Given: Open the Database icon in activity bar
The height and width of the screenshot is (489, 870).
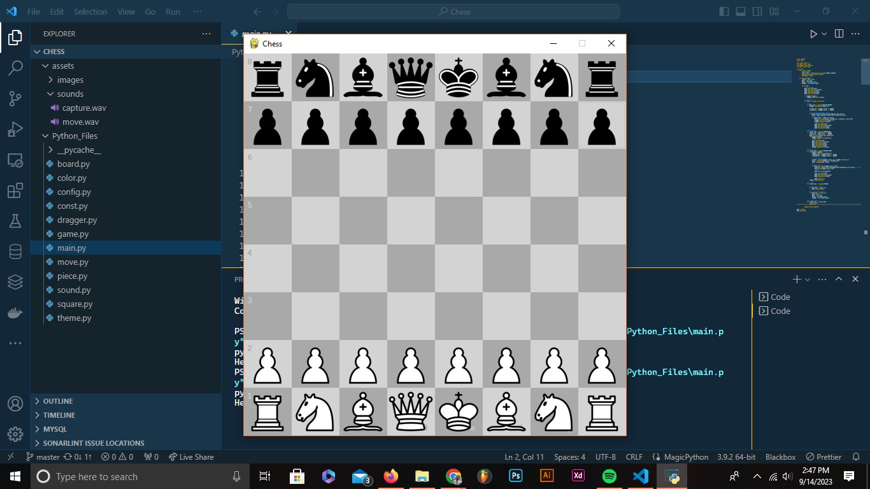Looking at the screenshot, I should pos(15,252).
